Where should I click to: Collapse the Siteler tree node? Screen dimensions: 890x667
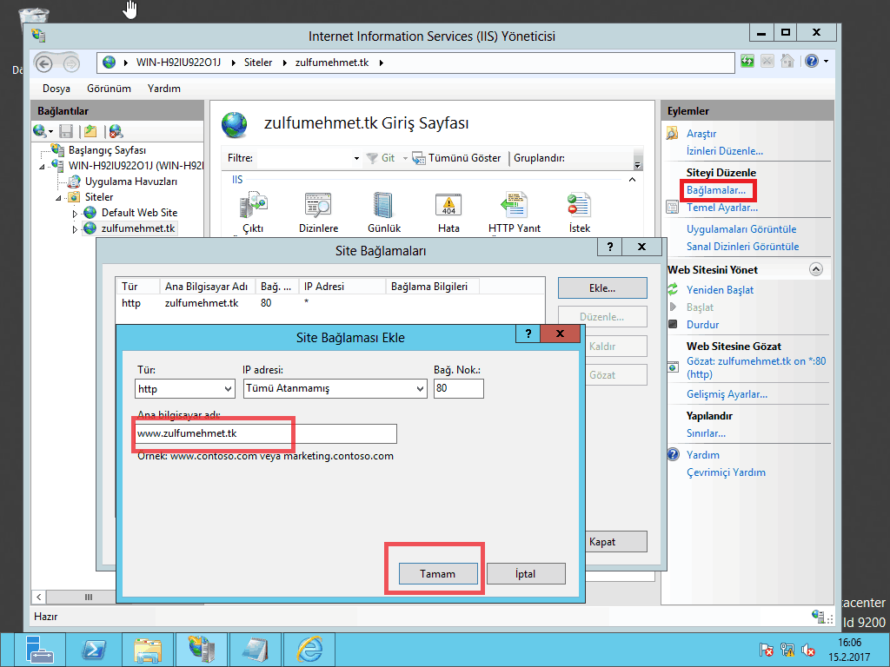pos(58,198)
